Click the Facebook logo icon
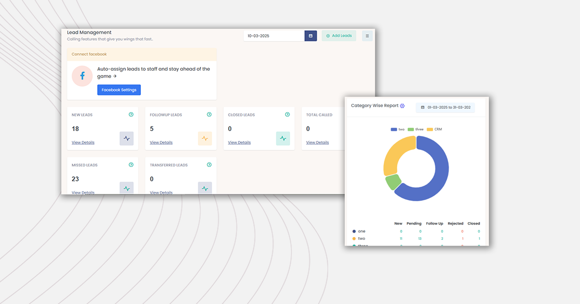This screenshot has width=580, height=304. pyautogui.click(x=82, y=76)
